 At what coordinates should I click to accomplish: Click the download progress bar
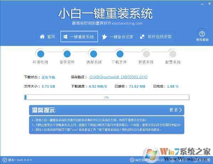[107, 97]
